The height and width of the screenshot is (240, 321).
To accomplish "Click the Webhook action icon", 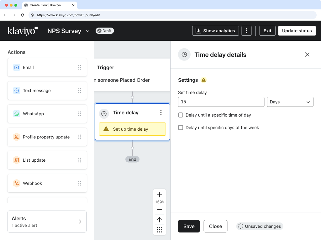I will coord(16,183).
